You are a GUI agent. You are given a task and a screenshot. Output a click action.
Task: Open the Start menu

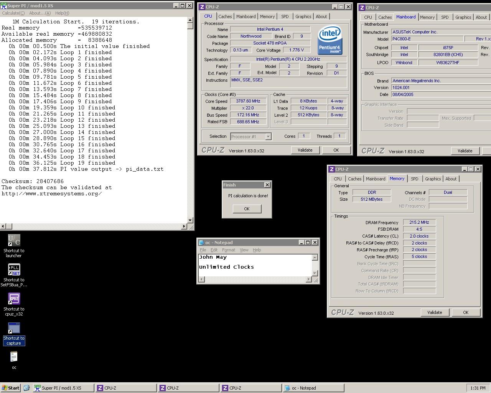11,388
